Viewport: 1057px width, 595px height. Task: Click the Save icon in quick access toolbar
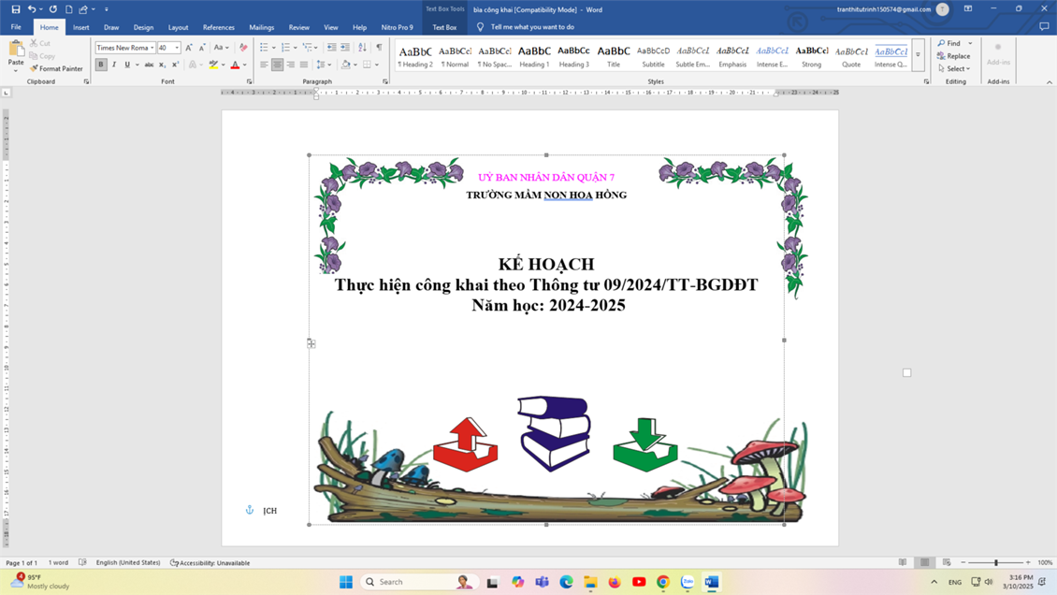pyautogui.click(x=16, y=9)
